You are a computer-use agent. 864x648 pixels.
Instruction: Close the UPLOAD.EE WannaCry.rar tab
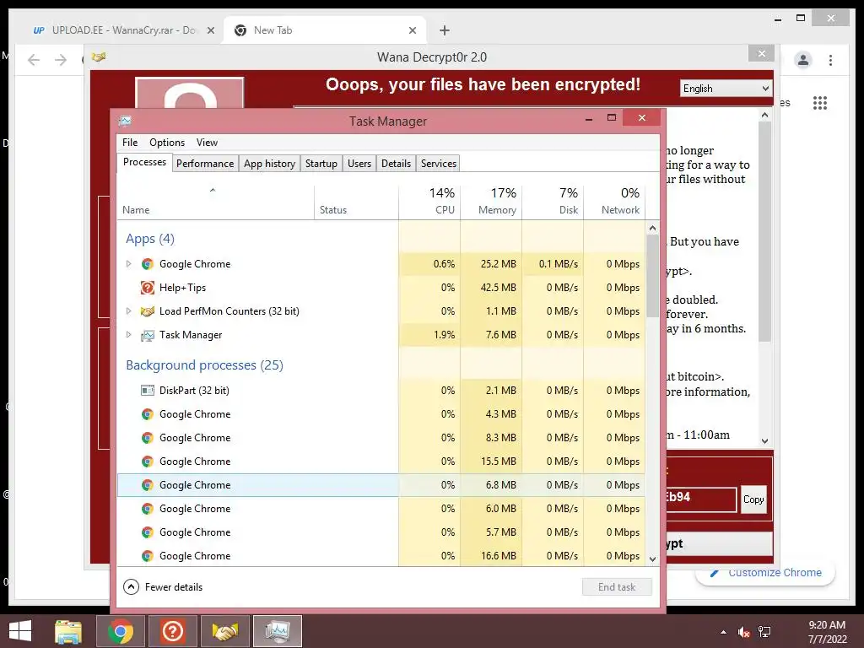click(x=210, y=30)
